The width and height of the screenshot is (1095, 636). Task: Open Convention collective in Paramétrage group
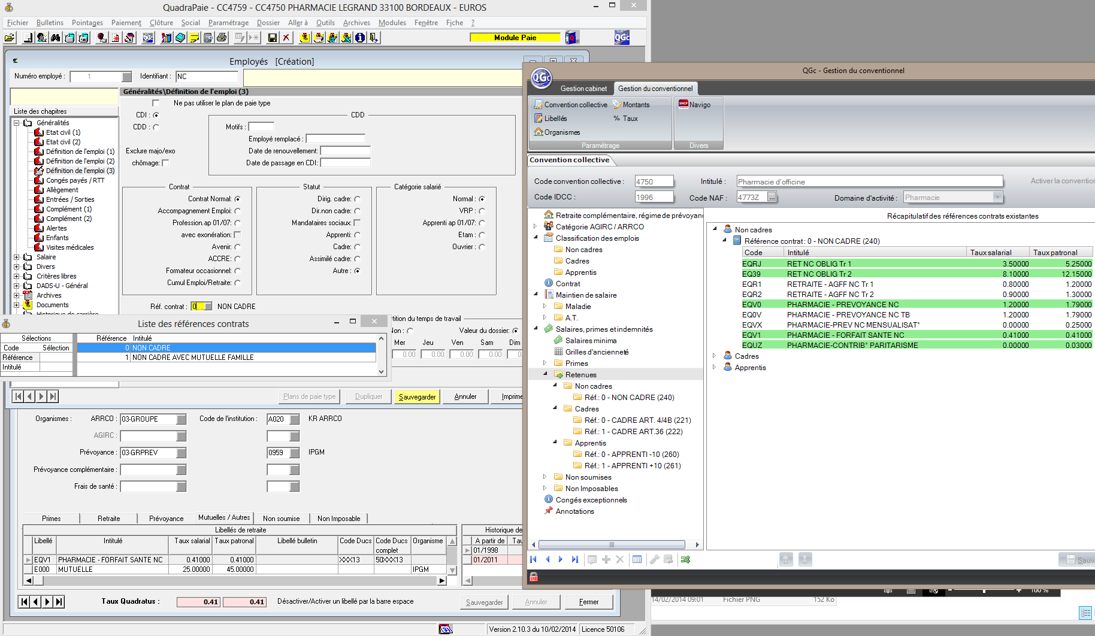pyautogui.click(x=570, y=105)
